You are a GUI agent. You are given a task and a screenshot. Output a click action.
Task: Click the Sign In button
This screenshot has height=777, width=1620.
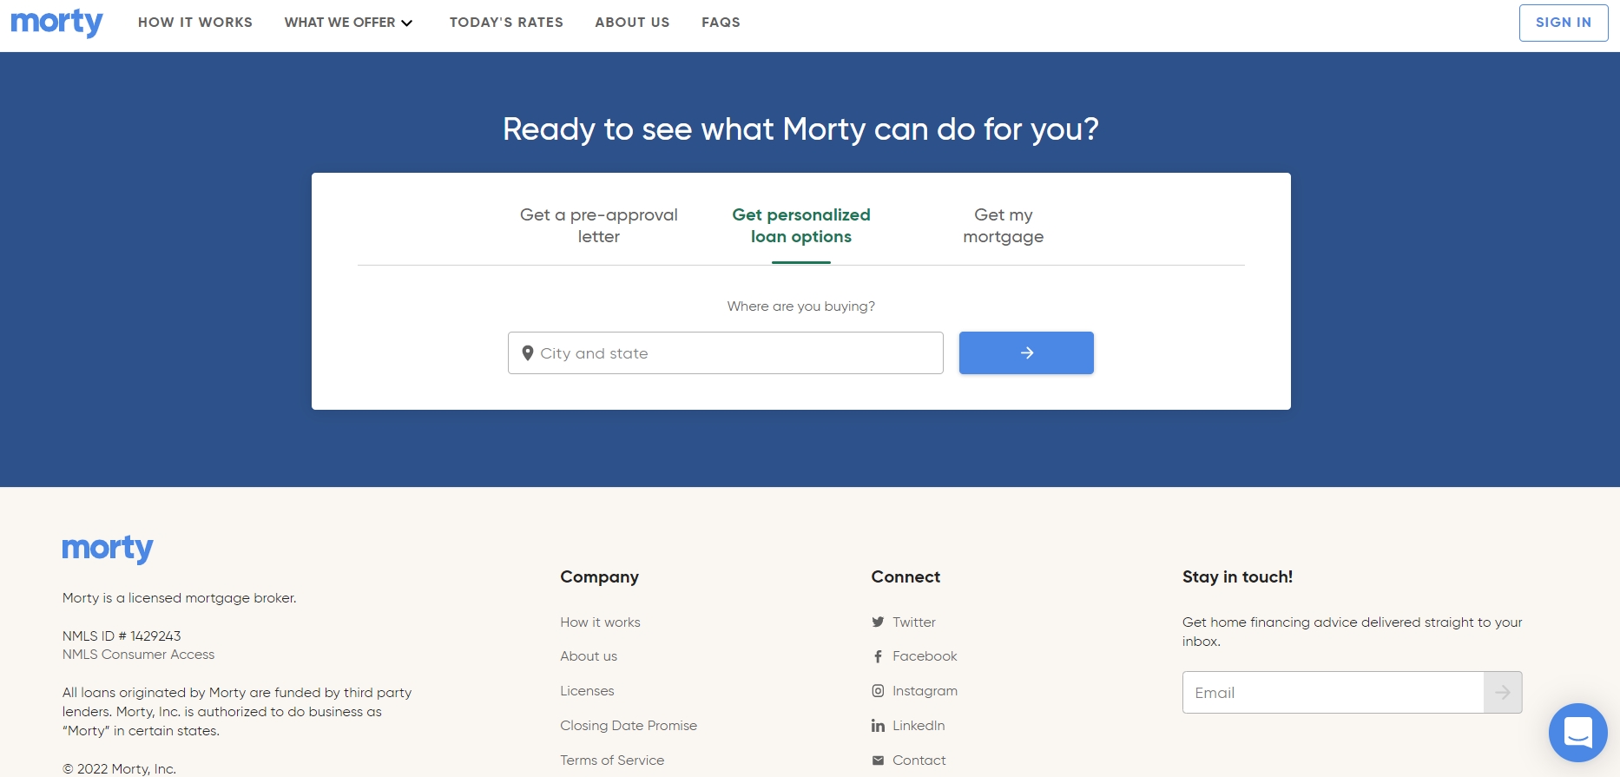click(x=1564, y=23)
